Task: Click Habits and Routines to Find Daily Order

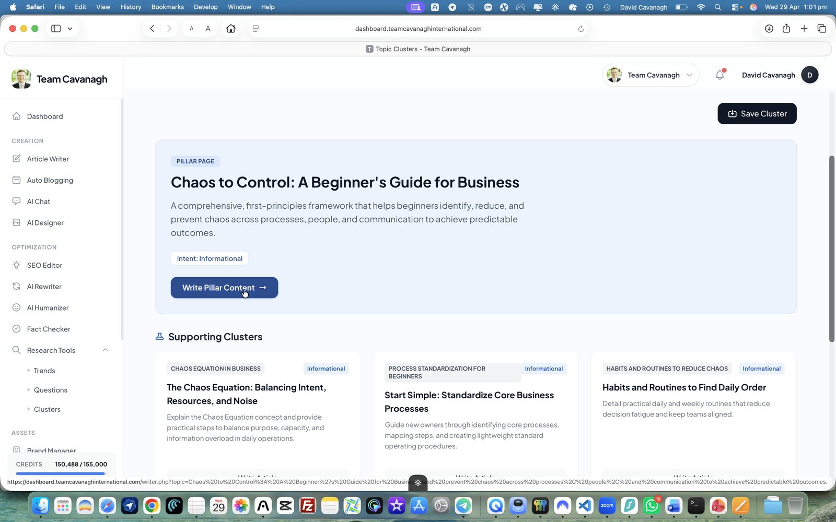Action: coord(684,387)
